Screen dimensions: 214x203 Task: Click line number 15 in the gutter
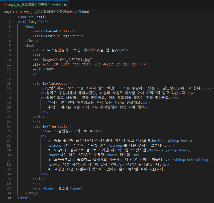(9, 83)
